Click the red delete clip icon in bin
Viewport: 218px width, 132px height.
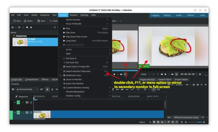23,27
